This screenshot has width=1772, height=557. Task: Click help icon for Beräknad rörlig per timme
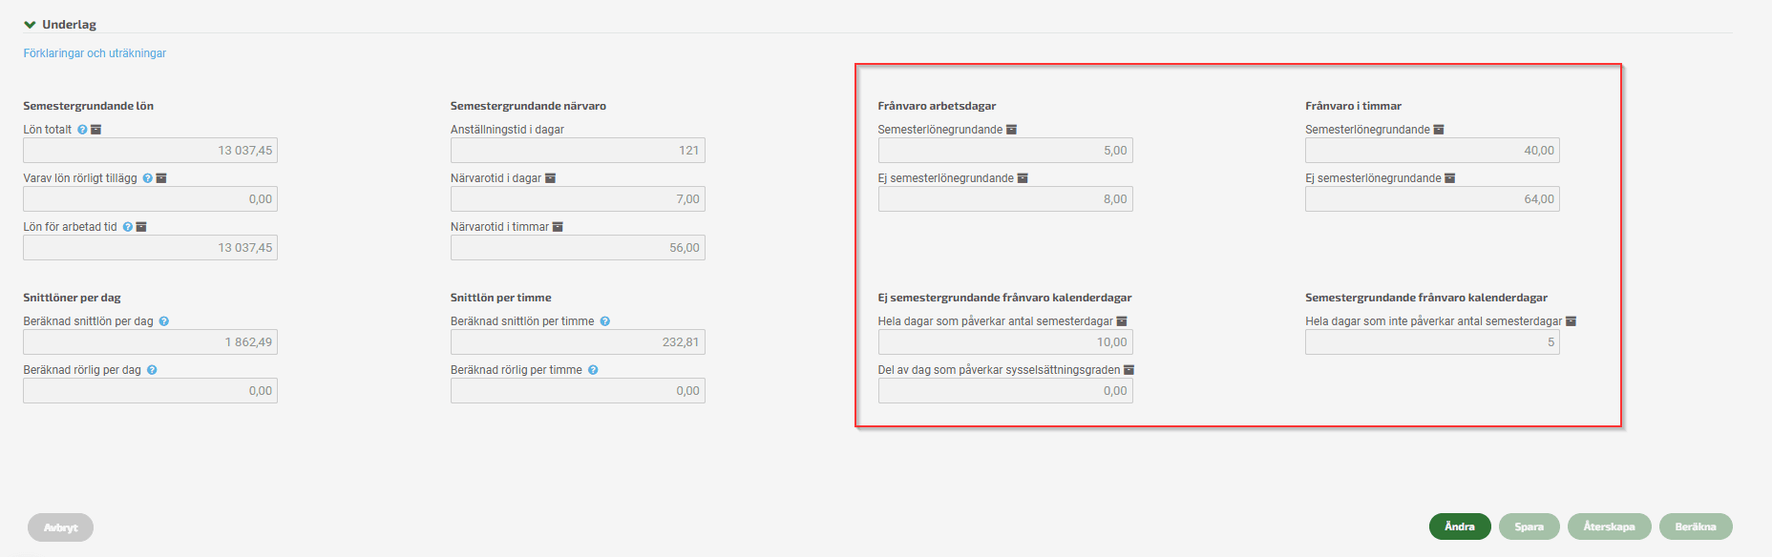click(593, 370)
